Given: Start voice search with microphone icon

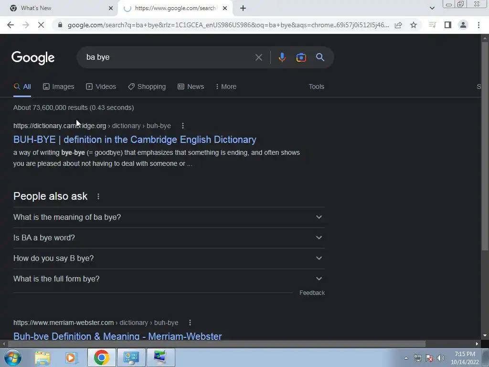Looking at the screenshot, I should pyautogui.click(x=282, y=57).
